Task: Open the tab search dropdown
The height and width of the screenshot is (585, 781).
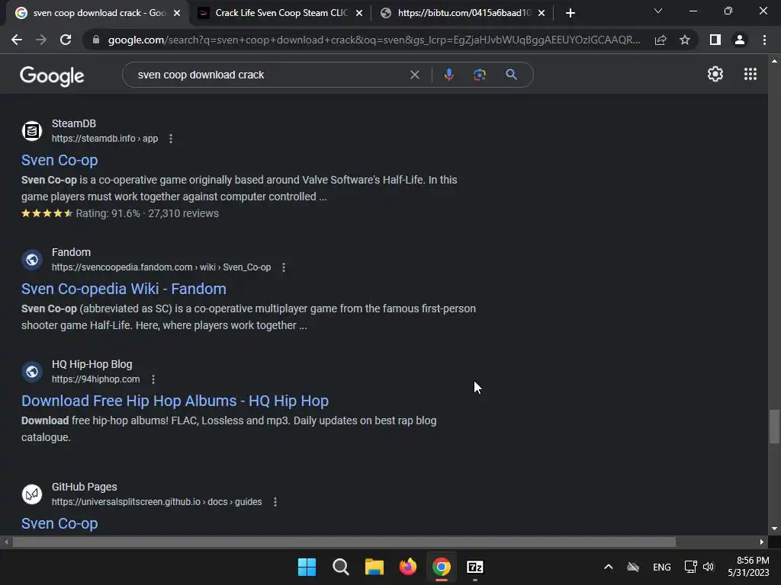Action: 658,11
